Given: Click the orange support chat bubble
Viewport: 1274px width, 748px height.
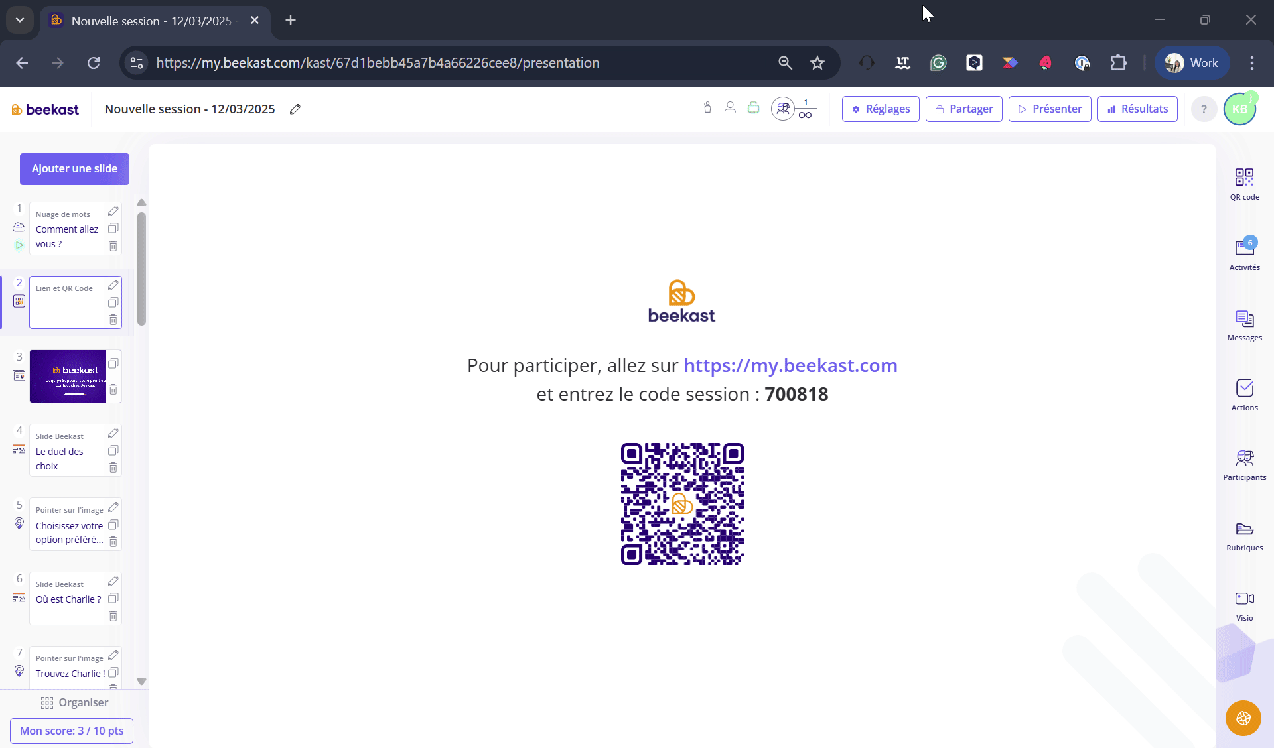Looking at the screenshot, I should [x=1243, y=718].
